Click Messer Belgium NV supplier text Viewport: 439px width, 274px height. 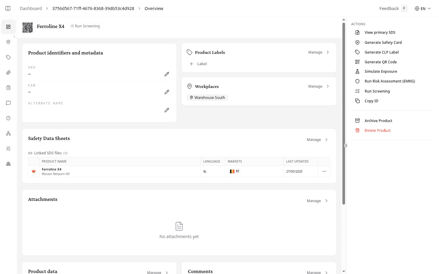56,174
